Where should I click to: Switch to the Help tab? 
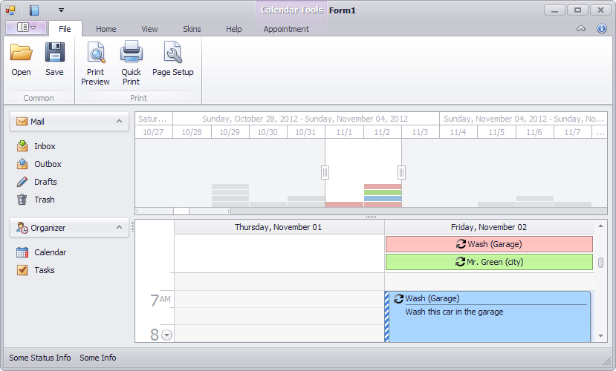pyautogui.click(x=234, y=29)
